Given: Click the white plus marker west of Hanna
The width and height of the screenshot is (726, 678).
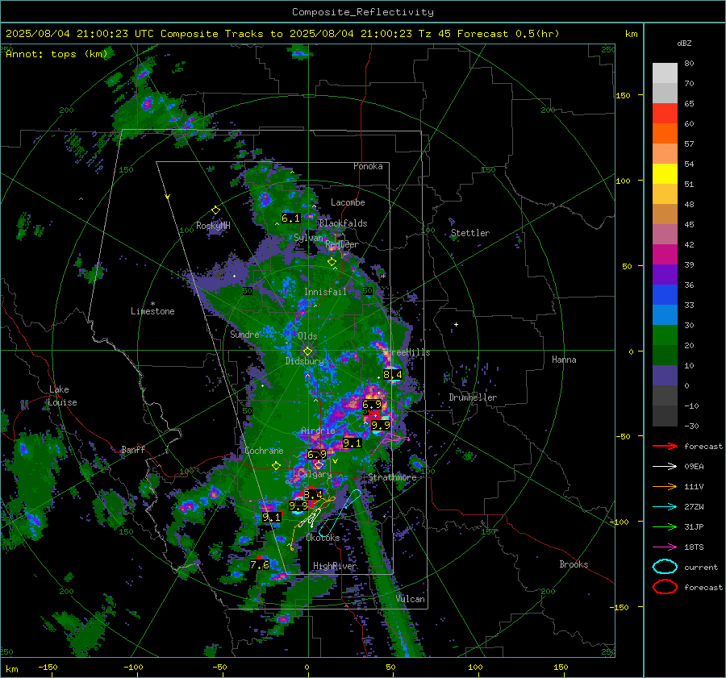Looking at the screenshot, I should coord(456,324).
